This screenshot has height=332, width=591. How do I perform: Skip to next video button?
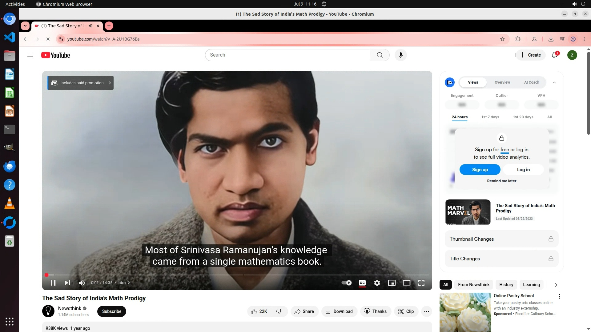coord(67,283)
